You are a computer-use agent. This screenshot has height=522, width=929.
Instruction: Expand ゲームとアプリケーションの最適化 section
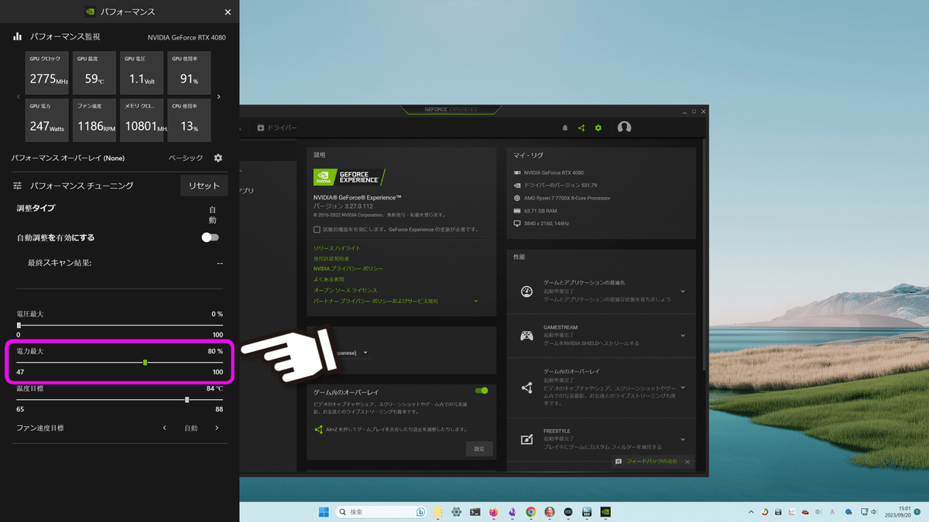pos(683,292)
